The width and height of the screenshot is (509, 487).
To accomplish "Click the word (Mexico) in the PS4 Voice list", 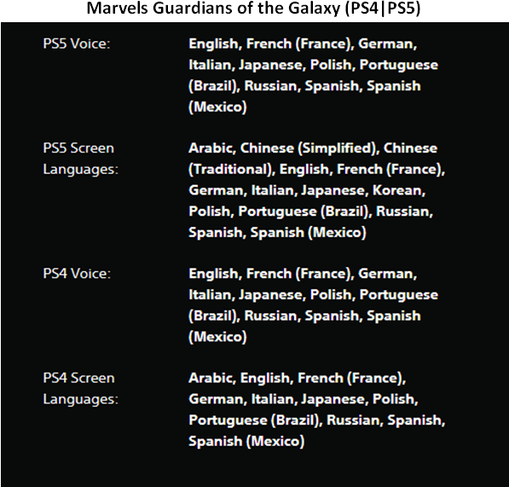I will pyautogui.click(x=217, y=337).
